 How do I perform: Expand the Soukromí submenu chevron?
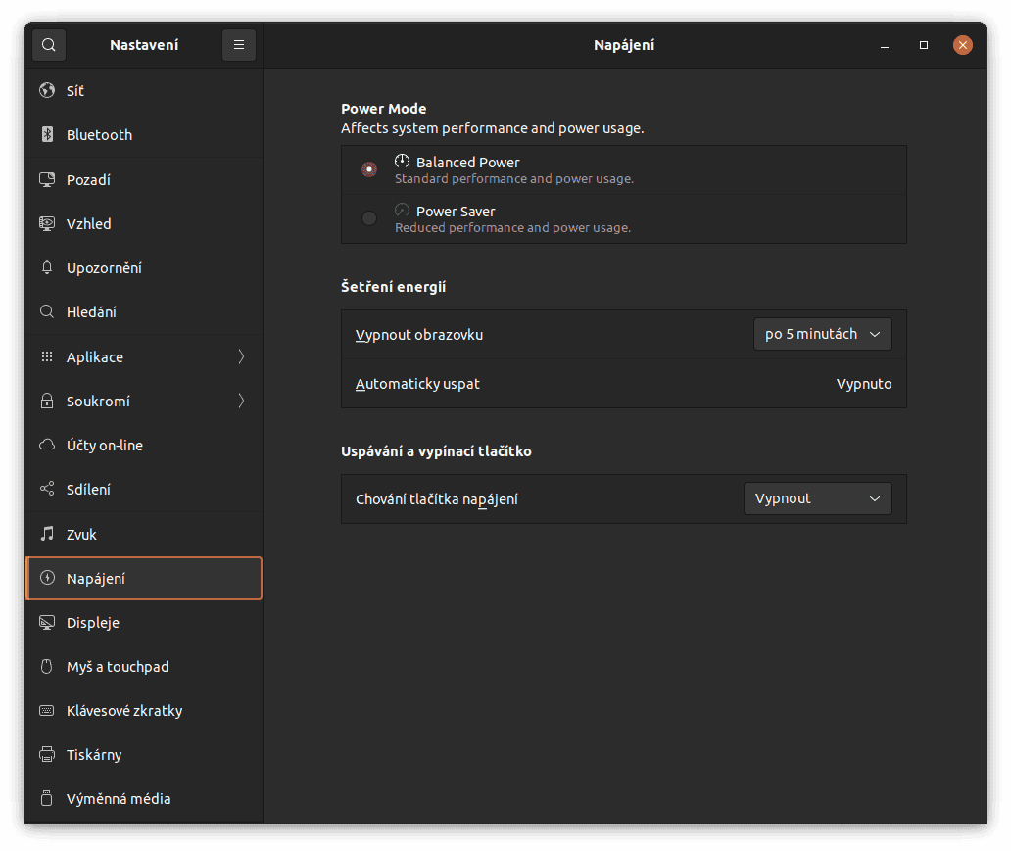click(241, 402)
